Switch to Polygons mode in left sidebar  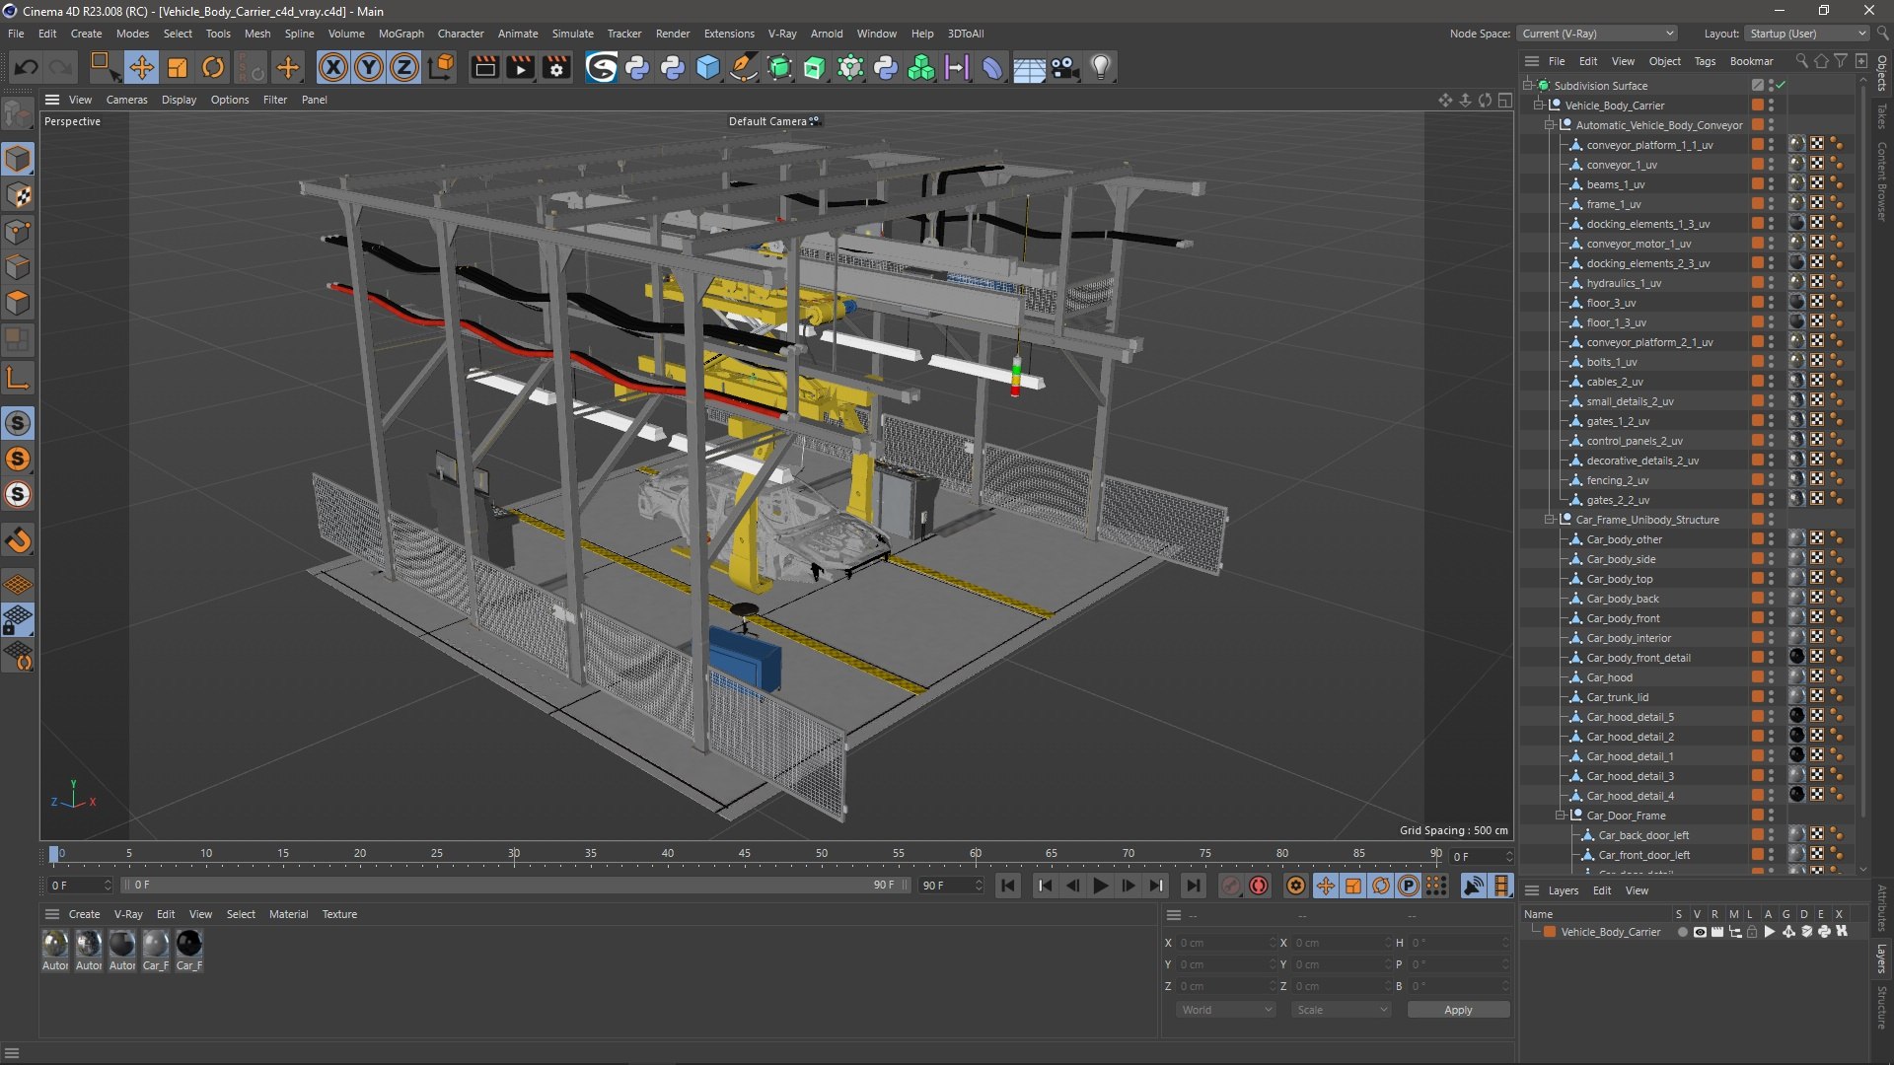click(x=18, y=303)
